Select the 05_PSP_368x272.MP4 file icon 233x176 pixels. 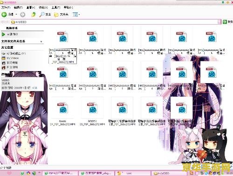(x=92, y=107)
